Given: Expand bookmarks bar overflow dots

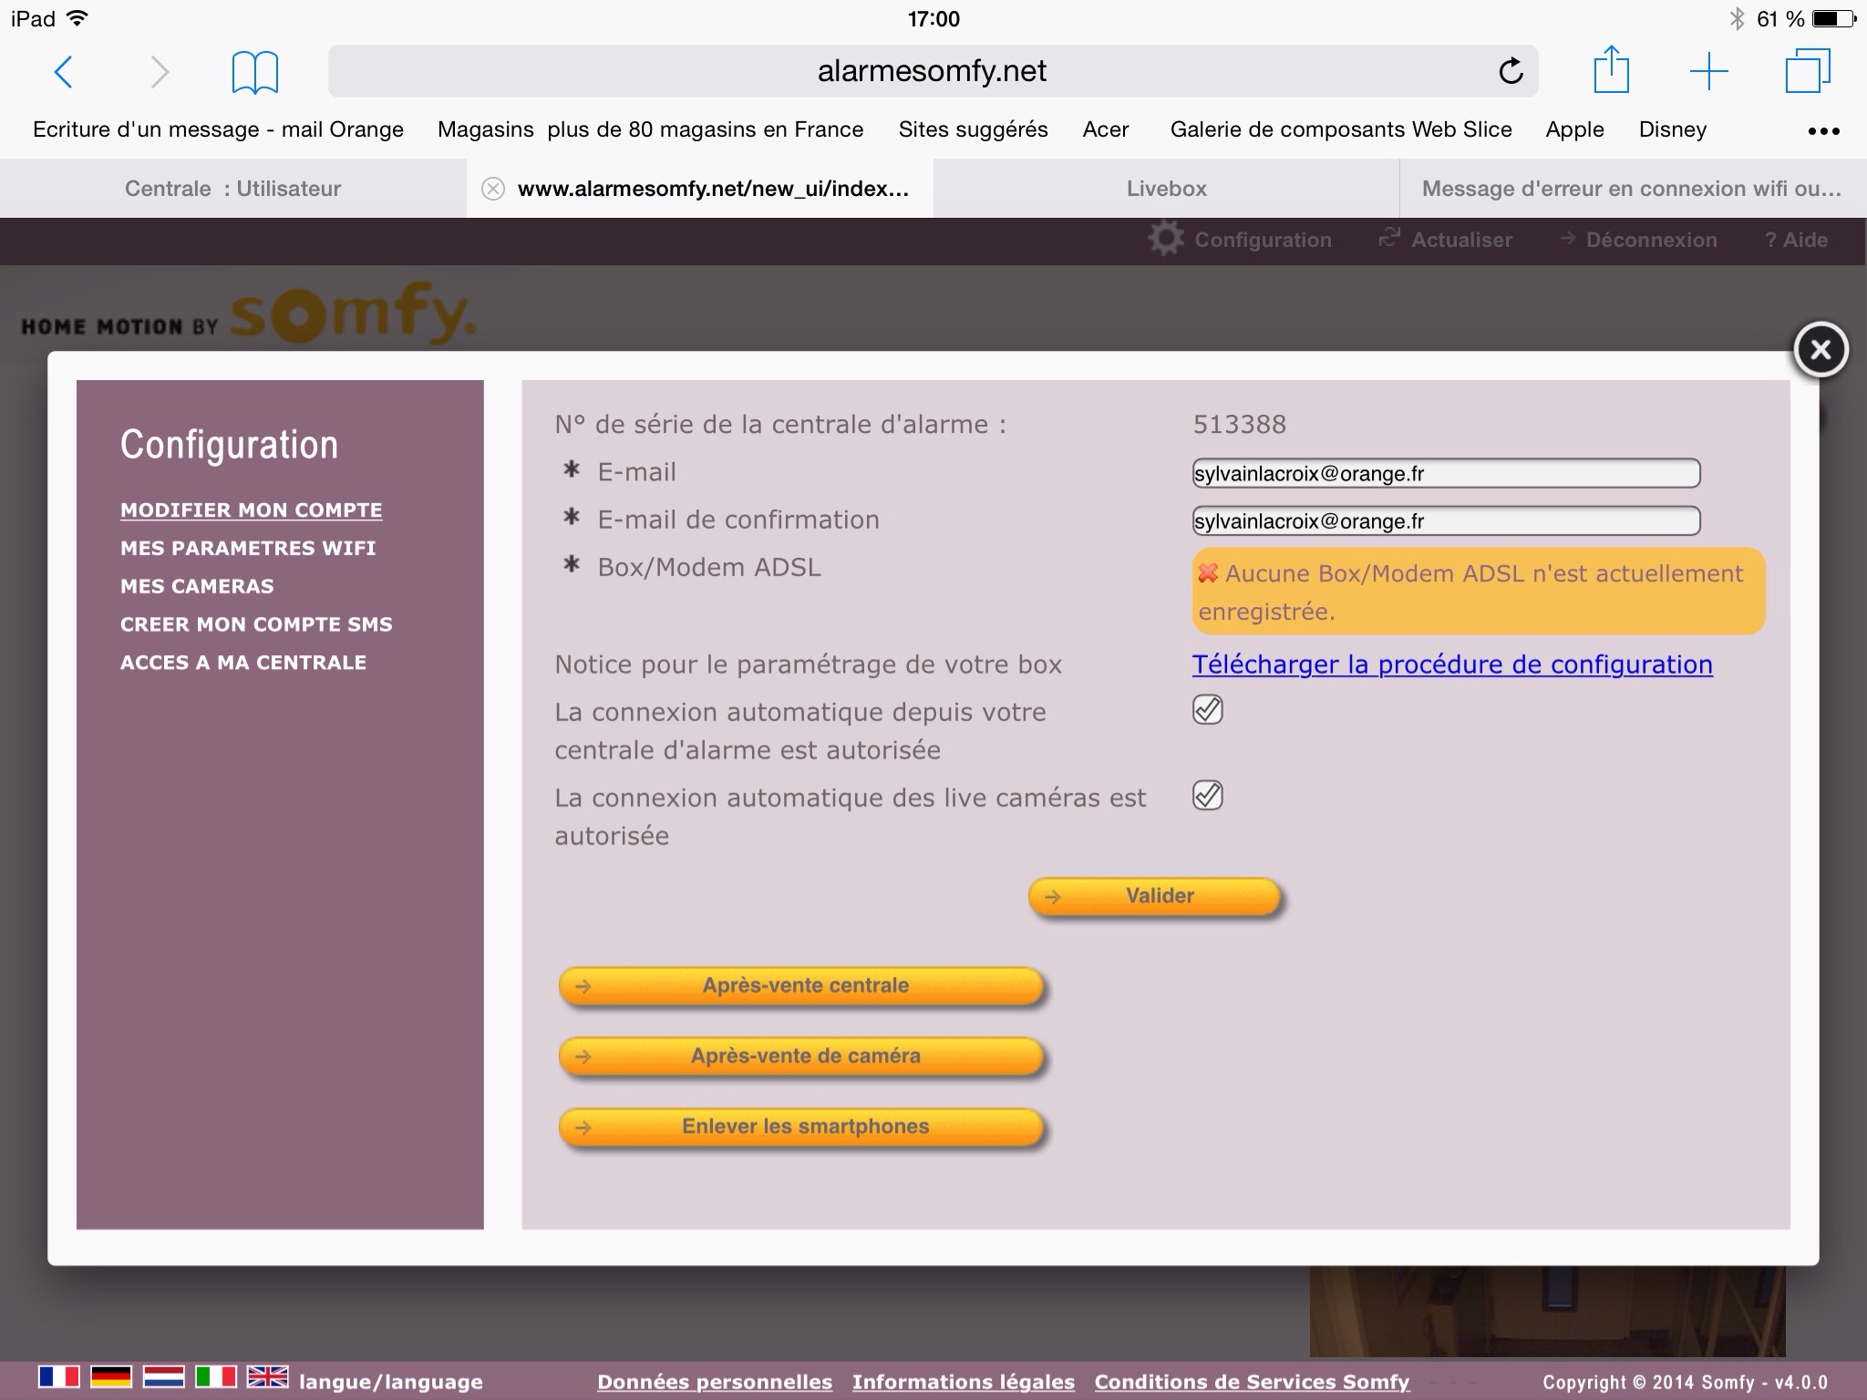Looking at the screenshot, I should pyautogui.click(x=1823, y=131).
